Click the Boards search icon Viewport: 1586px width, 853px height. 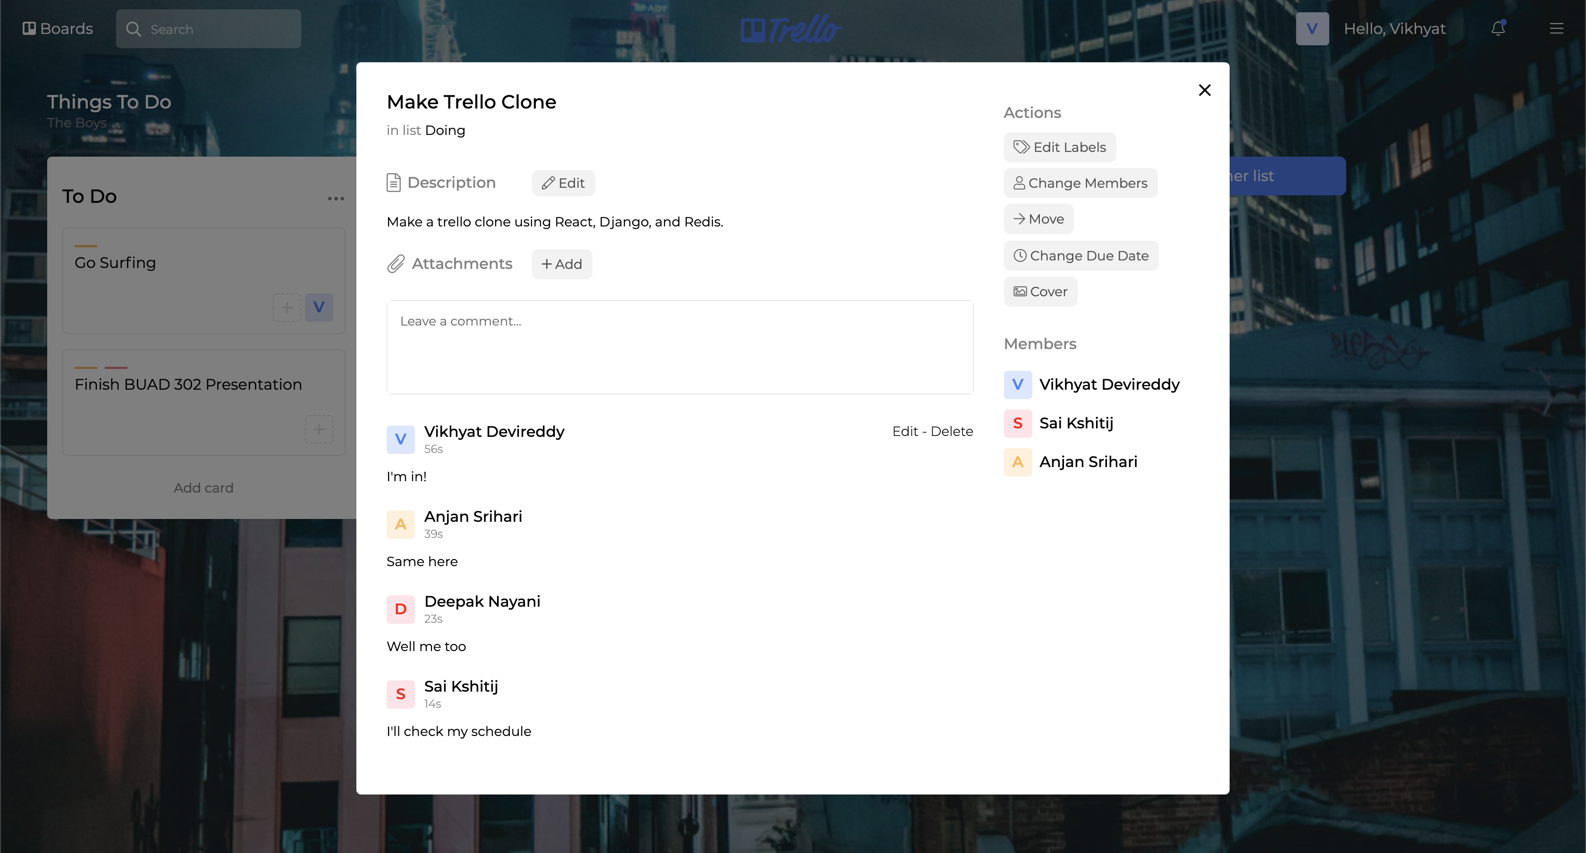134,28
